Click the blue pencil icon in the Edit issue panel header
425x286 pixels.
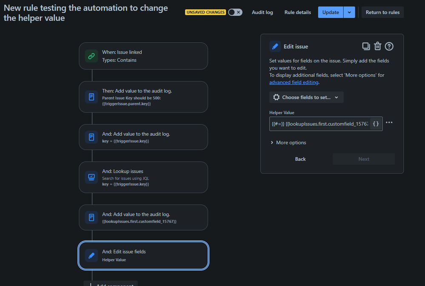pos(275,46)
